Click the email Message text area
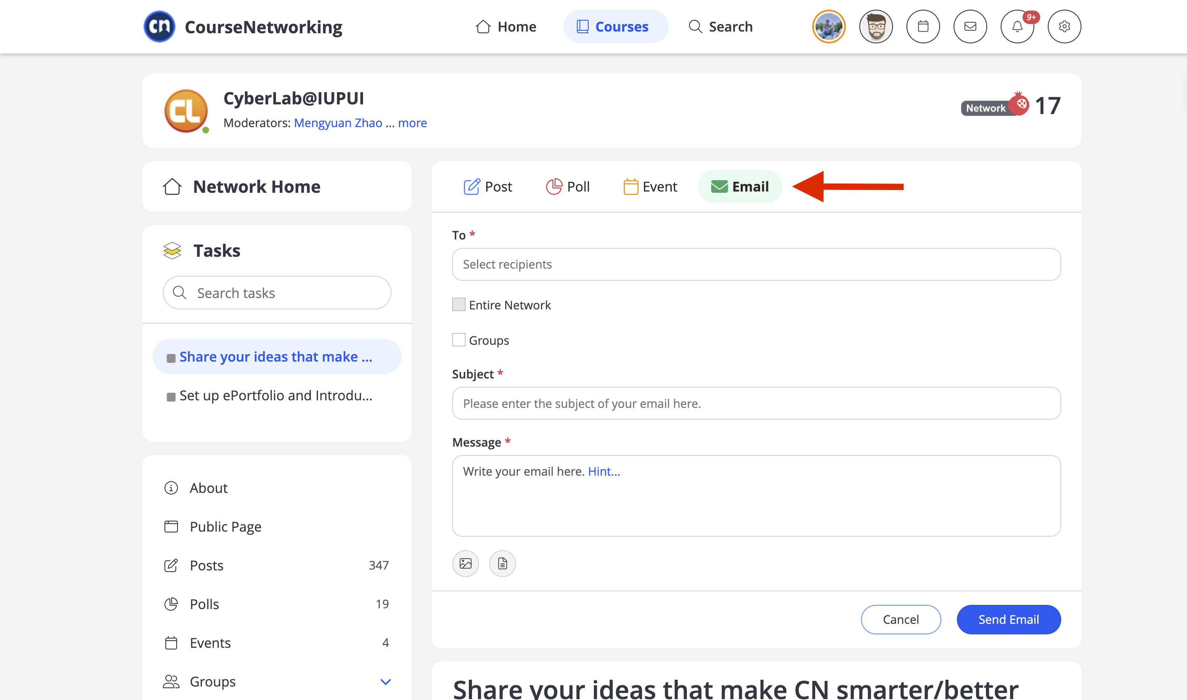This screenshot has height=700, width=1187. pos(756,496)
